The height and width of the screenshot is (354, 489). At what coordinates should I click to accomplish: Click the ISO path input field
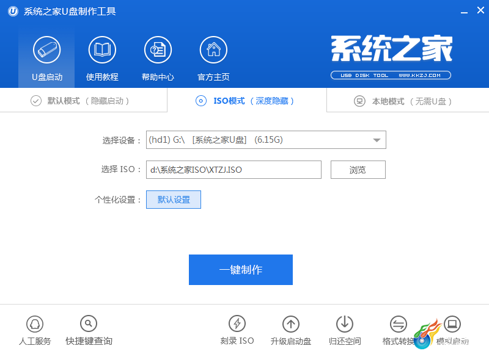click(233, 170)
